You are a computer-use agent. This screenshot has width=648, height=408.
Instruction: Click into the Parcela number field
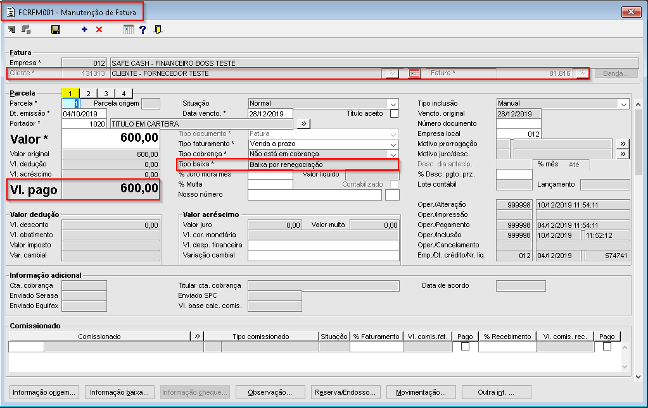pos(71,104)
